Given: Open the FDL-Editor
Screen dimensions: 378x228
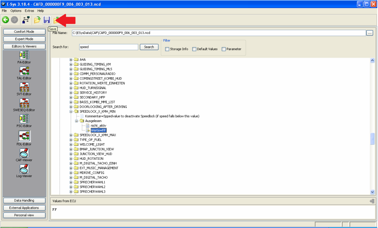Looking at the screenshot, I should (24, 136).
